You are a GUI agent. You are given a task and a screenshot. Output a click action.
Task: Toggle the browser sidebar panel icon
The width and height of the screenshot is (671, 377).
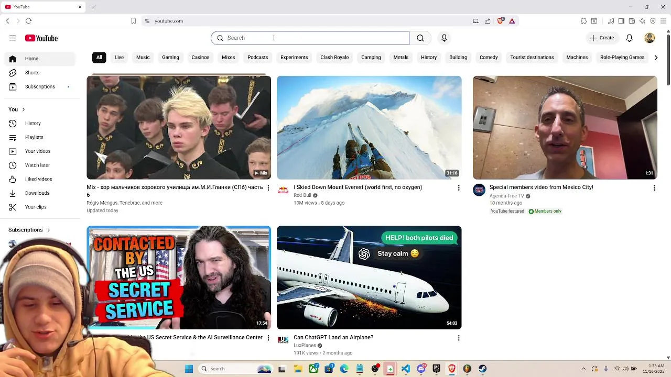click(x=621, y=21)
